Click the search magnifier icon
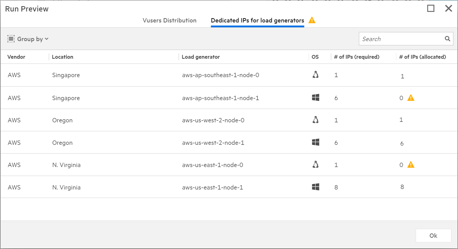This screenshot has height=249, width=458. [447, 39]
